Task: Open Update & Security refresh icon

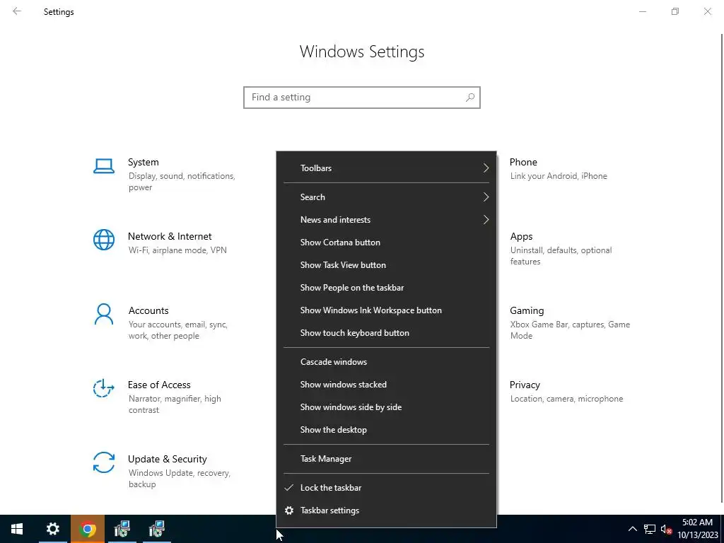Action: tap(104, 462)
